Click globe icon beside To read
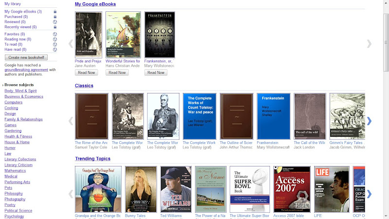Viewport: 389px width, 219px height. [x=55, y=44]
